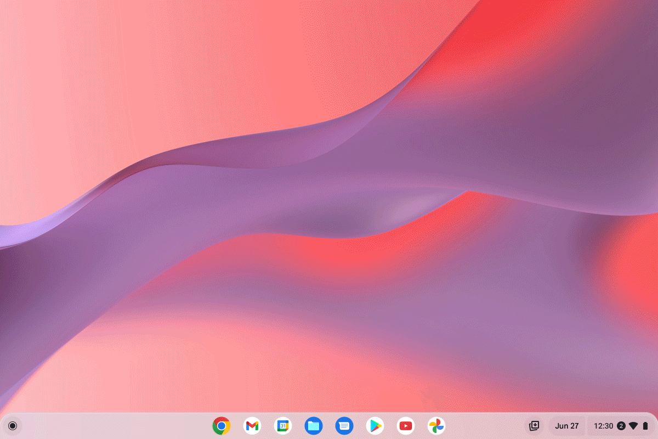Launch the Messages app
Screen dimensions: 658x439
coord(344,426)
